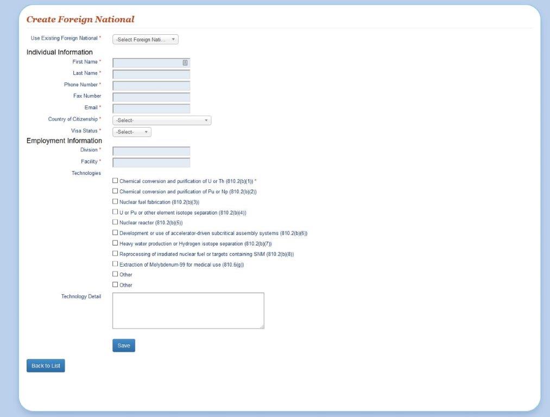
Task: Click the autofill icon in First Name field
Action: [185, 62]
